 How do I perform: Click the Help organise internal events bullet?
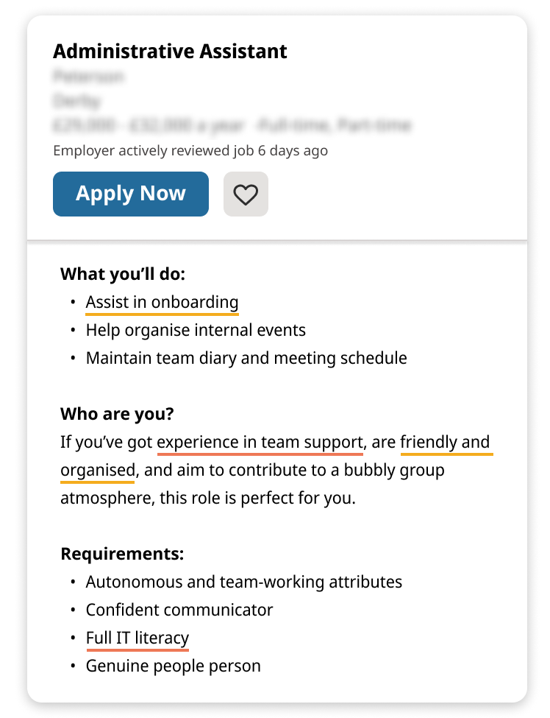[x=196, y=330]
